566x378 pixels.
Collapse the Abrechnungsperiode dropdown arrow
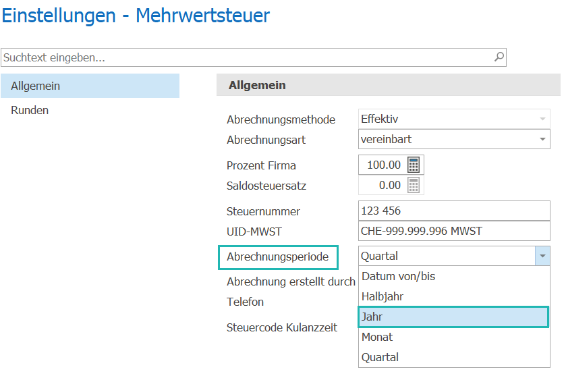click(542, 256)
